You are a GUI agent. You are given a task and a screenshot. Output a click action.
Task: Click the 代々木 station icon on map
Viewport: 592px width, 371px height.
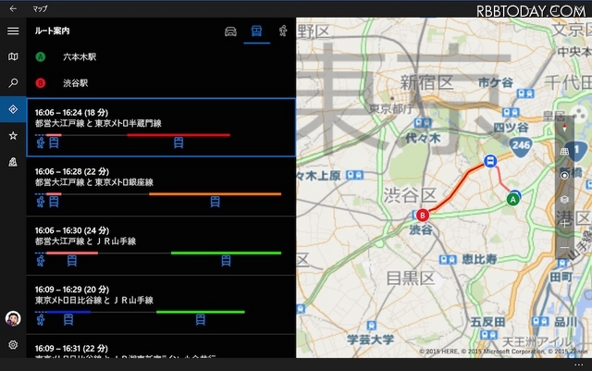coord(423,123)
